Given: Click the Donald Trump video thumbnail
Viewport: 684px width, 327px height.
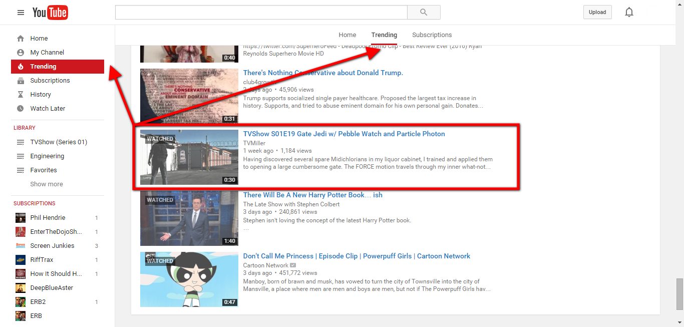Looking at the screenshot, I should point(189,96).
